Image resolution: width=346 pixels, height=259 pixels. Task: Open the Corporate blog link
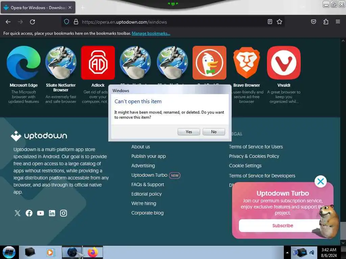pyautogui.click(x=147, y=213)
